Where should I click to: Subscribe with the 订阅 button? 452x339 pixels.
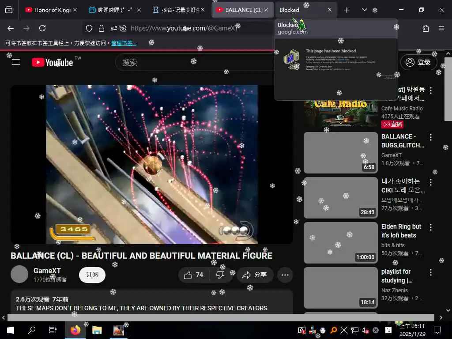(x=92, y=275)
